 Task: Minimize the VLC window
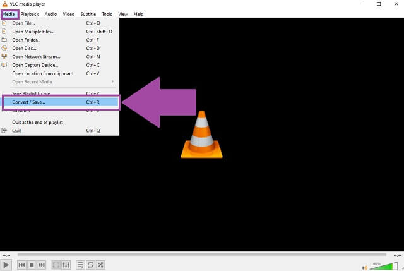pyautogui.click(x=362, y=4)
